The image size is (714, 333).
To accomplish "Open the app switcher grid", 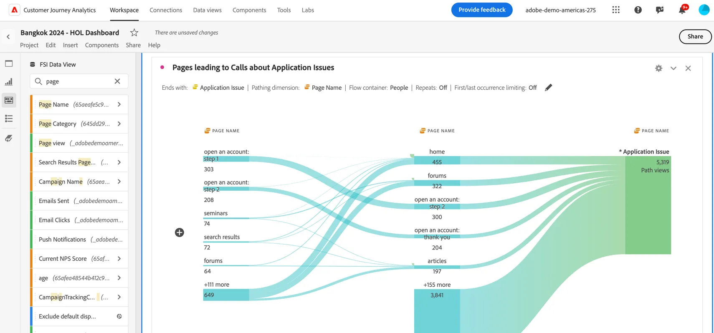I will tap(616, 10).
